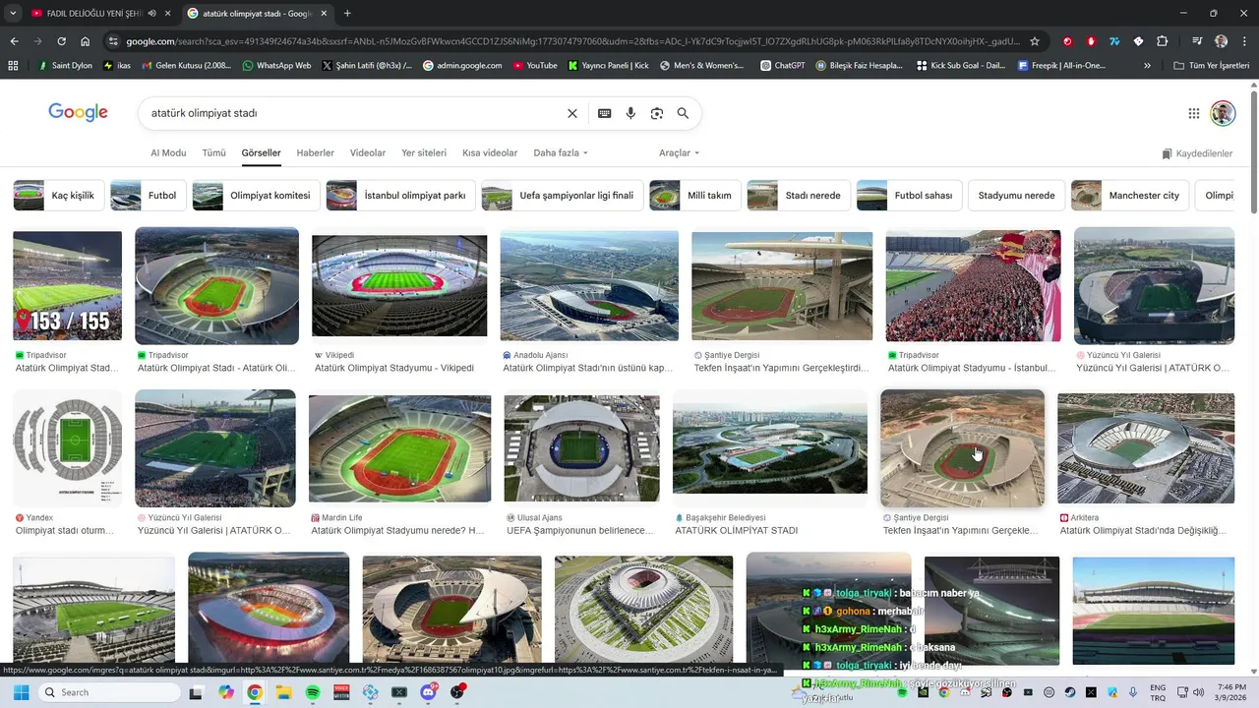Click the Chrome address bar URL
The width and height of the screenshot is (1259, 708).
573,41
